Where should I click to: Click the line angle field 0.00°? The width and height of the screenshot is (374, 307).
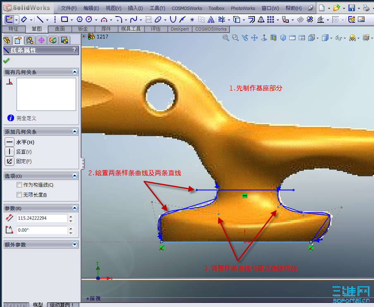coord(42,230)
